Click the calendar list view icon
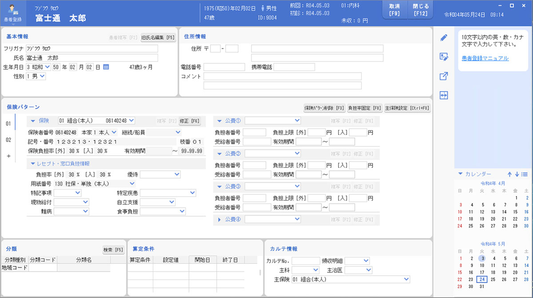533x298 pixels. coord(525,174)
